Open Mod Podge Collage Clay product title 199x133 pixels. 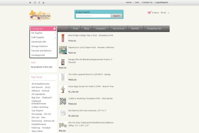click(x=91, y=36)
